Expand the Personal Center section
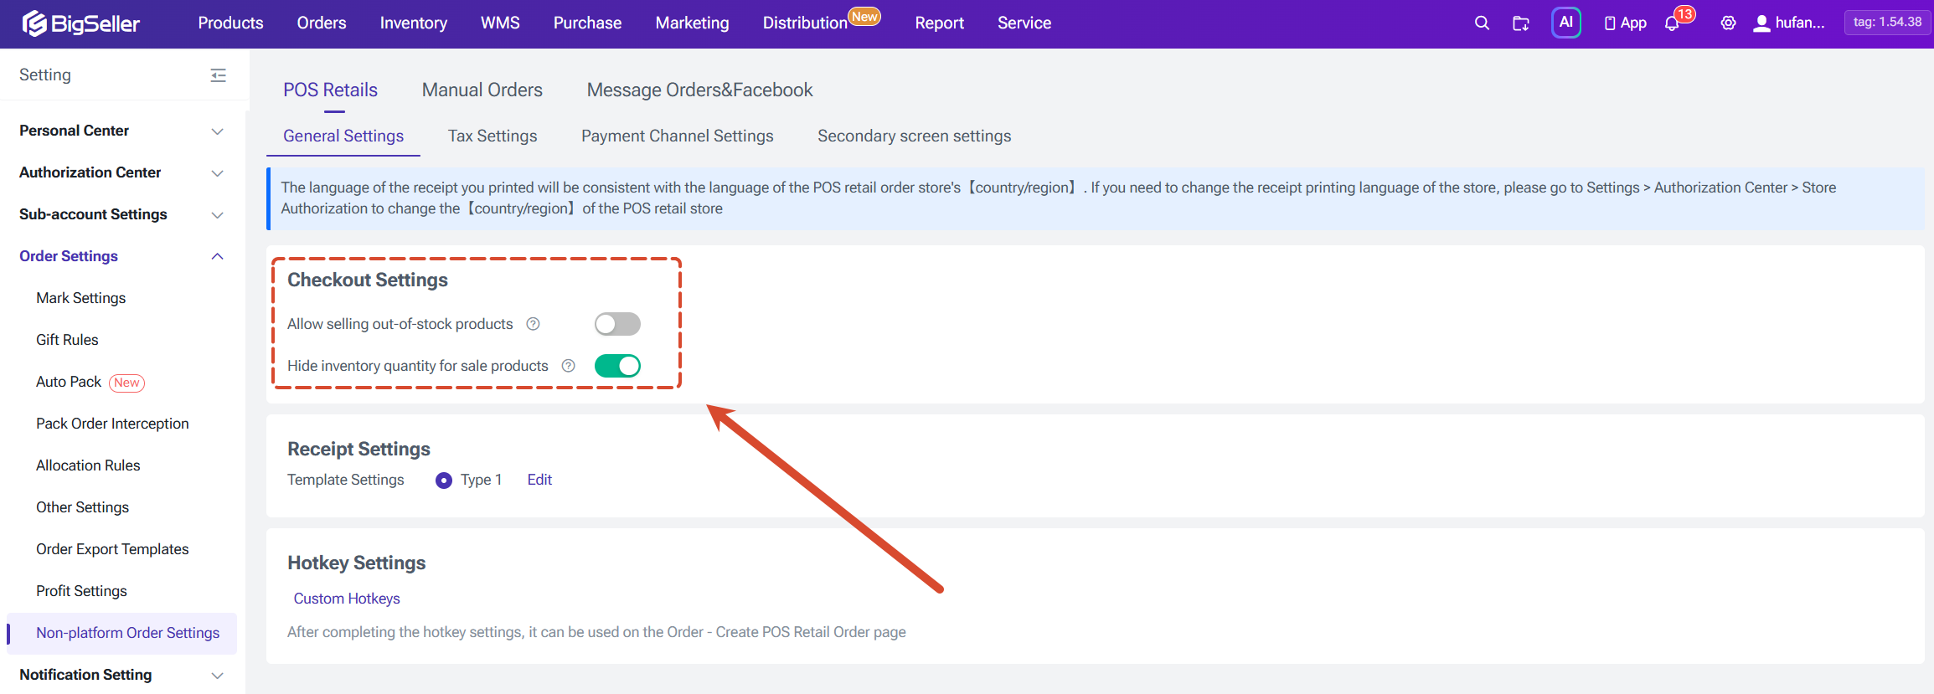 122,131
